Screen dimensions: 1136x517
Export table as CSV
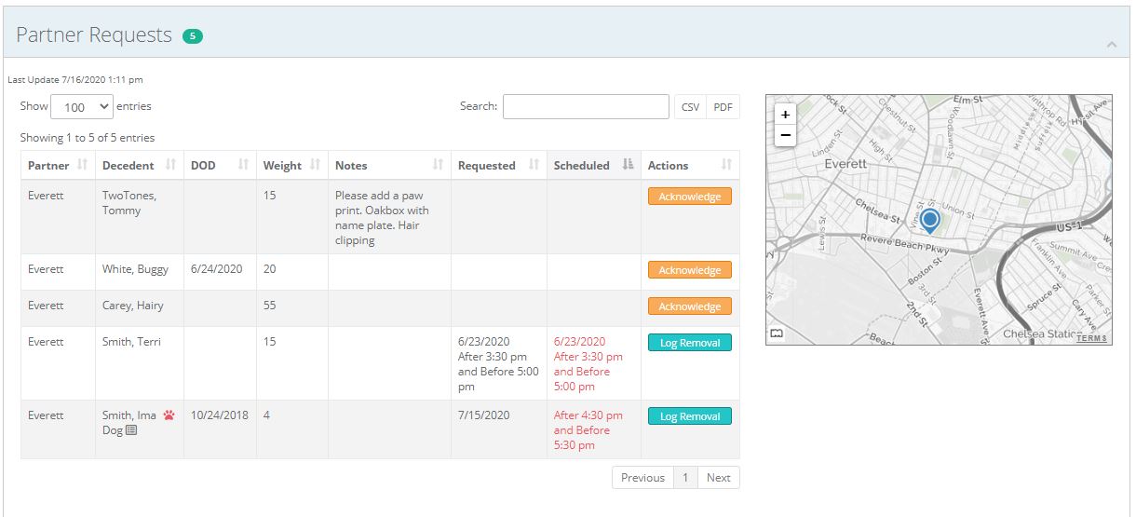tap(690, 107)
